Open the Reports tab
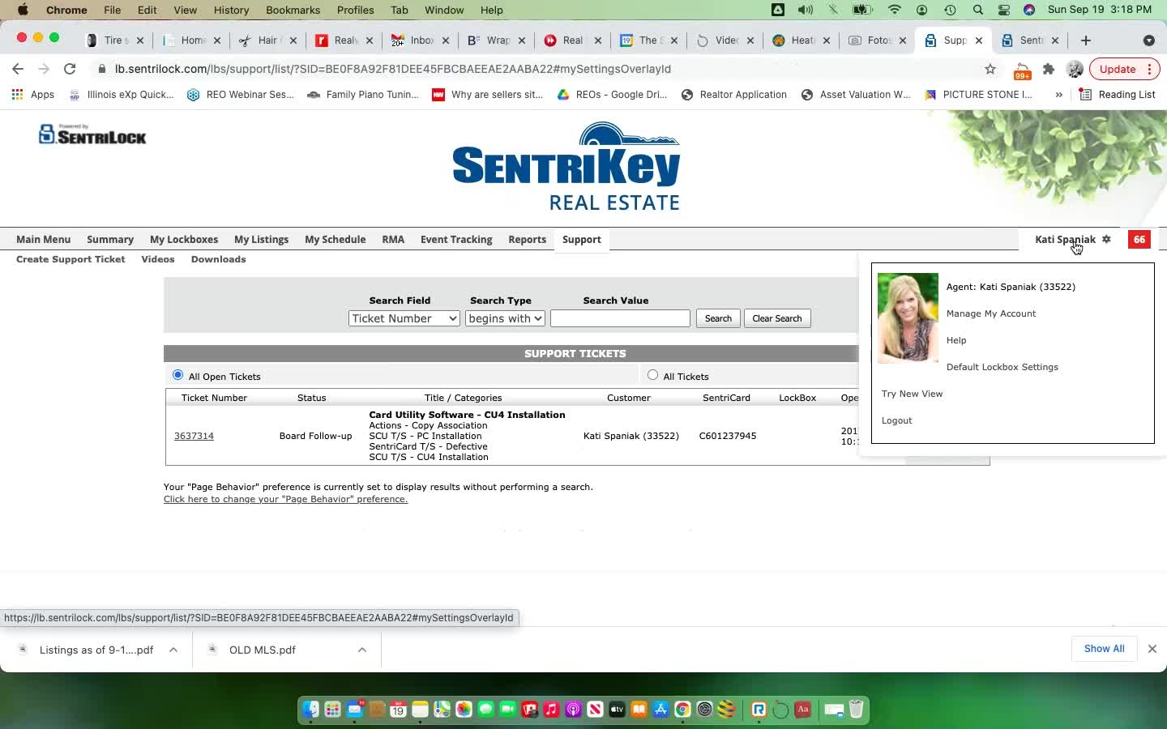The width and height of the screenshot is (1167, 729). (x=527, y=239)
